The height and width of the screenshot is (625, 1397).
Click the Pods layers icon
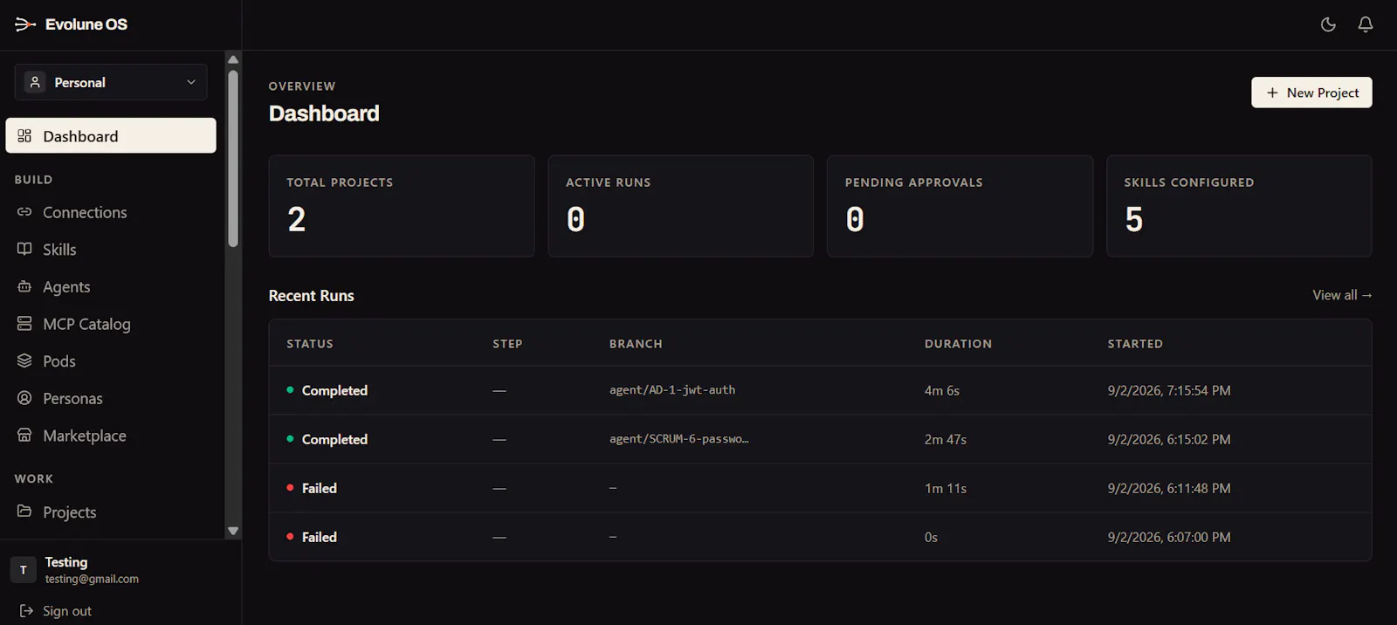[24, 361]
